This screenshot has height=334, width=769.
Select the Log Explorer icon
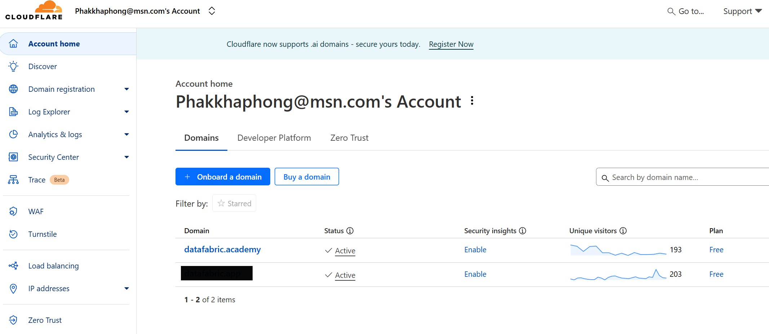pos(13,112)
